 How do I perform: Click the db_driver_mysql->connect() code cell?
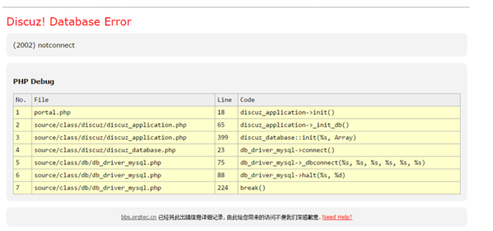(287, 150)
